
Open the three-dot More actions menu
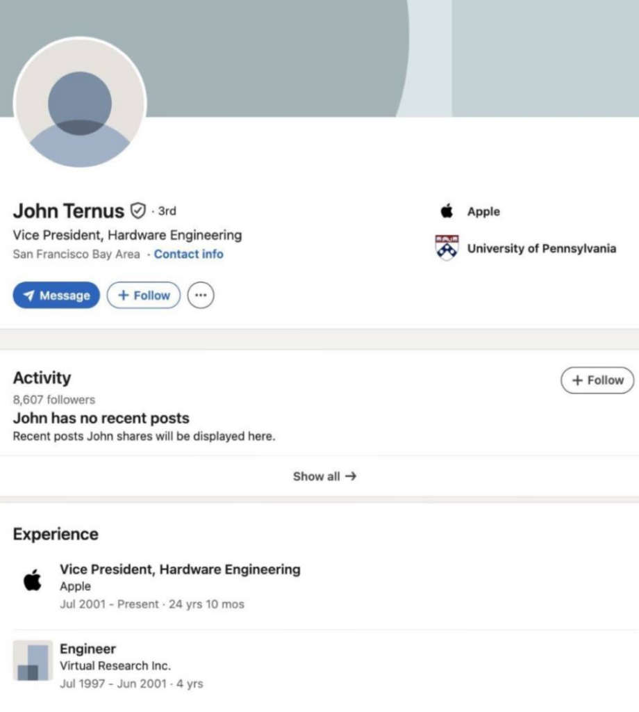point(201,296)
